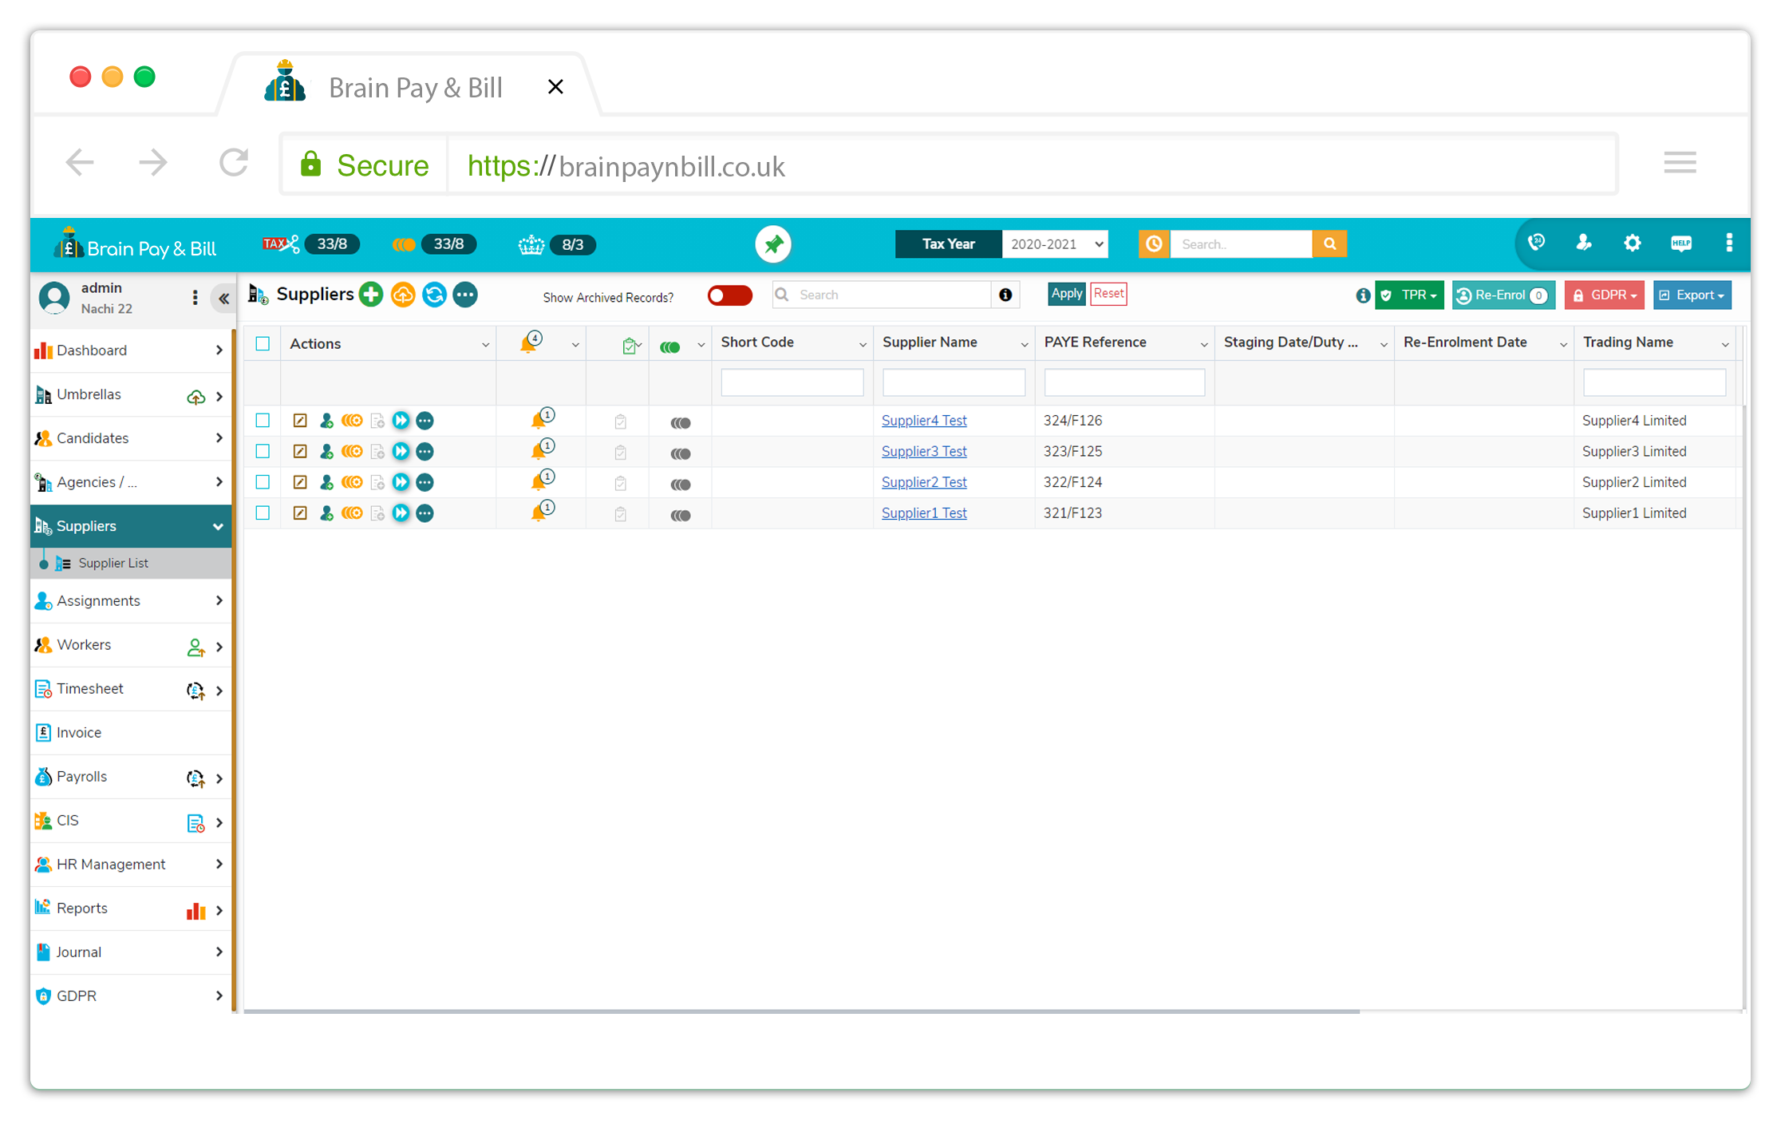
Task: Check the select-all checkbox in table header
Action: pyautogui.click(x=263, y=344)
